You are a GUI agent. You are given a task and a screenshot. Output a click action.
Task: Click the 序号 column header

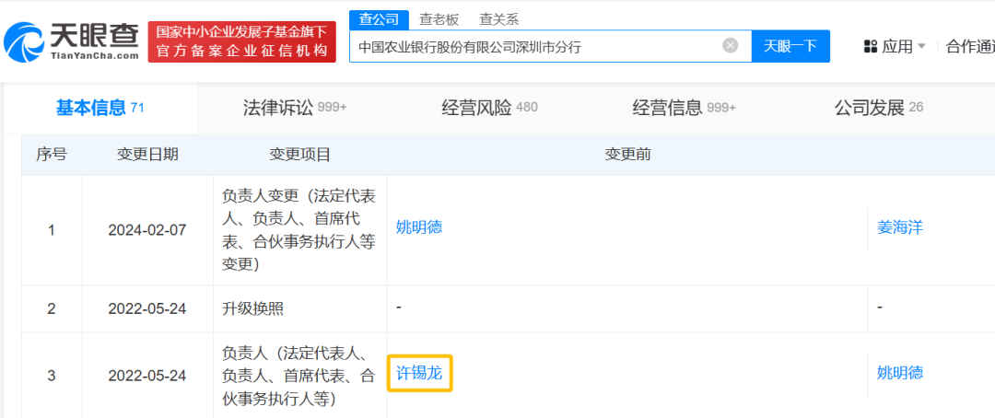52,154
